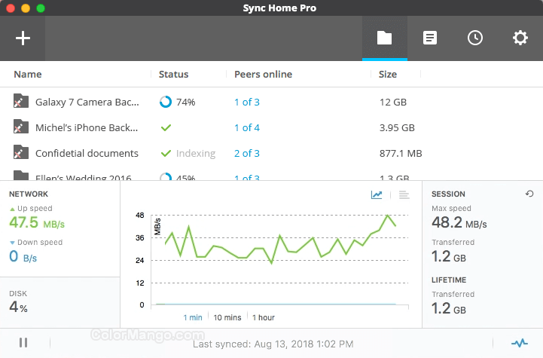Open Settings with the gear icon
The width and height of the screenshot is (543, 358).
tap(520, 38)
